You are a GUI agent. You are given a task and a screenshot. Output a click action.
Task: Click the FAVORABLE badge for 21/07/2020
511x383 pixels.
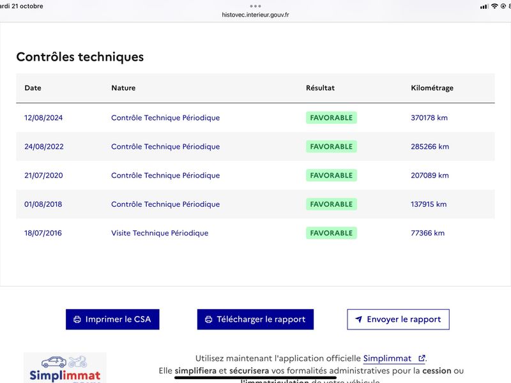332,176
